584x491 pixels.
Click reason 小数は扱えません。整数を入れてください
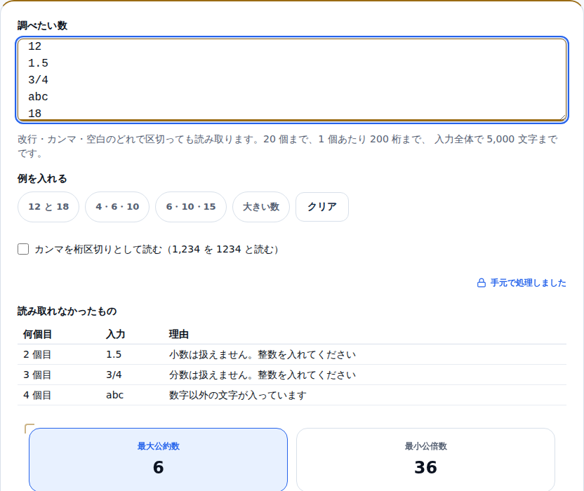263,354
